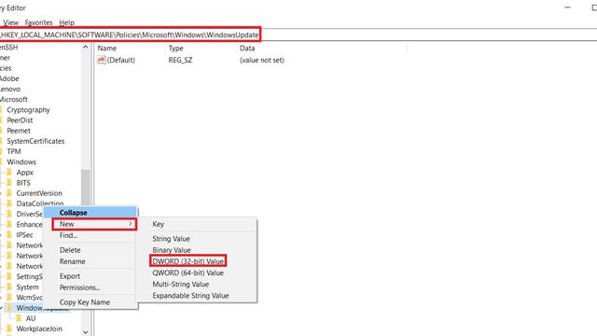Click the registry path address bar
This screenshot has width=597, height=336.
pos(130,35)
